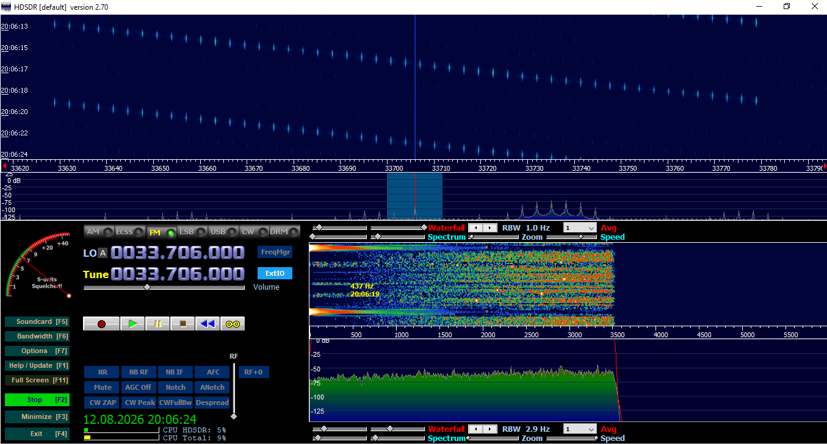Select LSB demodulation mode
827x444 pixels.
point(192,232)
